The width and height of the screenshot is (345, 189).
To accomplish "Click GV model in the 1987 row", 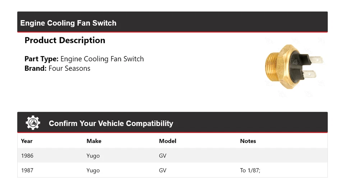I will 162,171.
